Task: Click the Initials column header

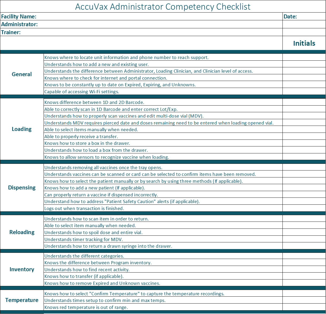Action: click(x=304, y=43)
